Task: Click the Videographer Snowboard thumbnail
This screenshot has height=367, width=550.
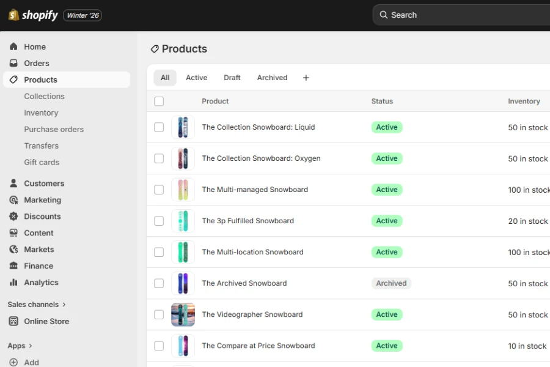Action: (x=183, y=314)
